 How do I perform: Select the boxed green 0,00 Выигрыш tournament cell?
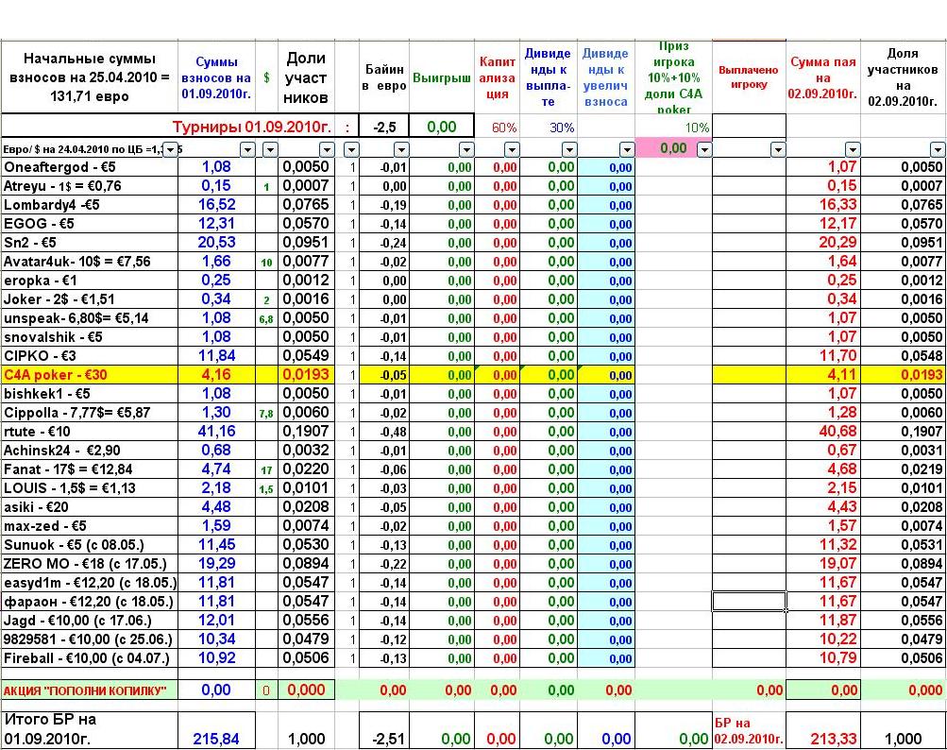[x=442, y=127]
